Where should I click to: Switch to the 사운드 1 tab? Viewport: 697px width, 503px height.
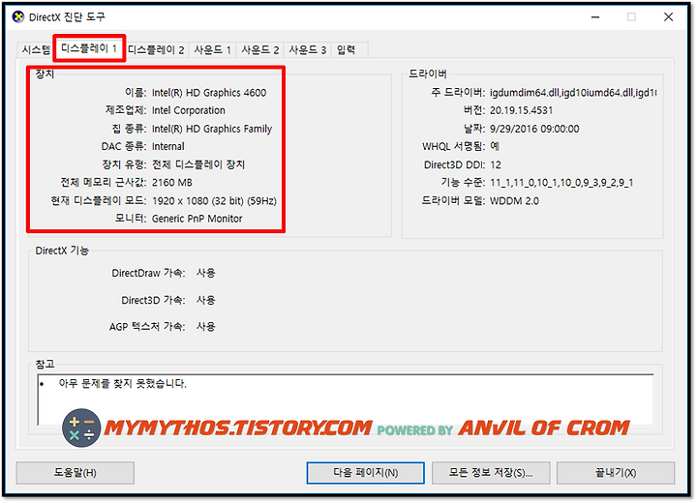[x=212, y=49]
